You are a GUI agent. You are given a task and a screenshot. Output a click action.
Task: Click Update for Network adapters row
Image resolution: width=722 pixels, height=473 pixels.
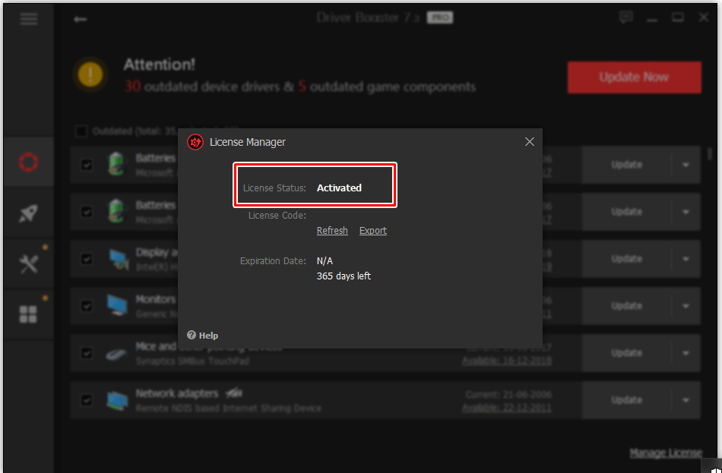pos(626,400)
